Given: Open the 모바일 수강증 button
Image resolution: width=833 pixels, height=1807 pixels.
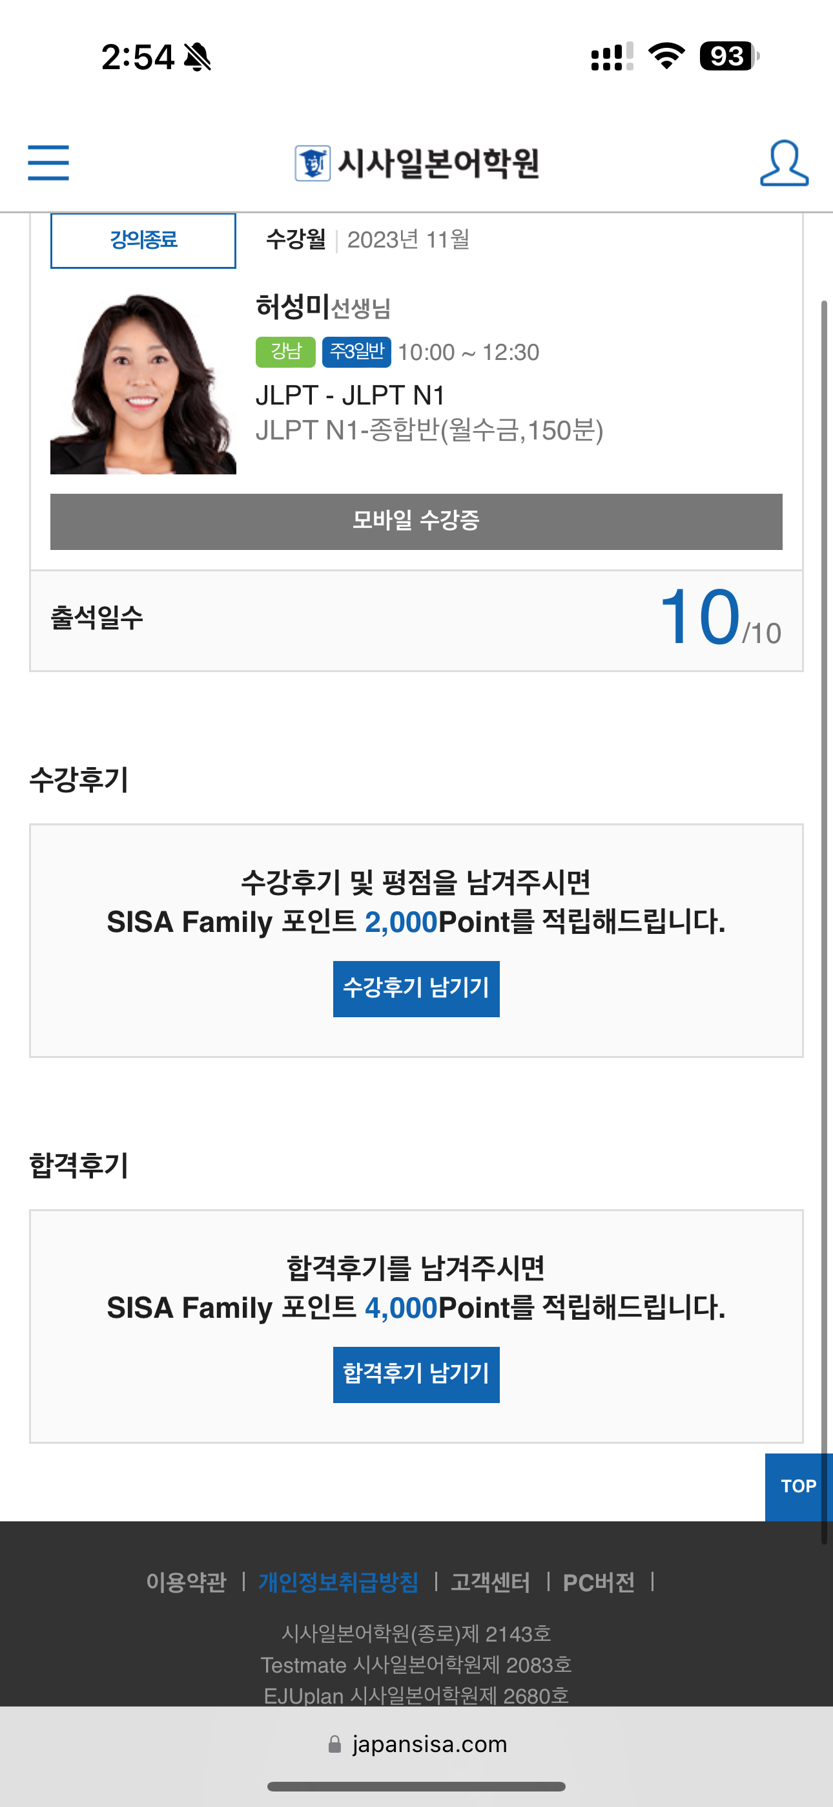Looking at the screenshot, I should coord(416,521).
